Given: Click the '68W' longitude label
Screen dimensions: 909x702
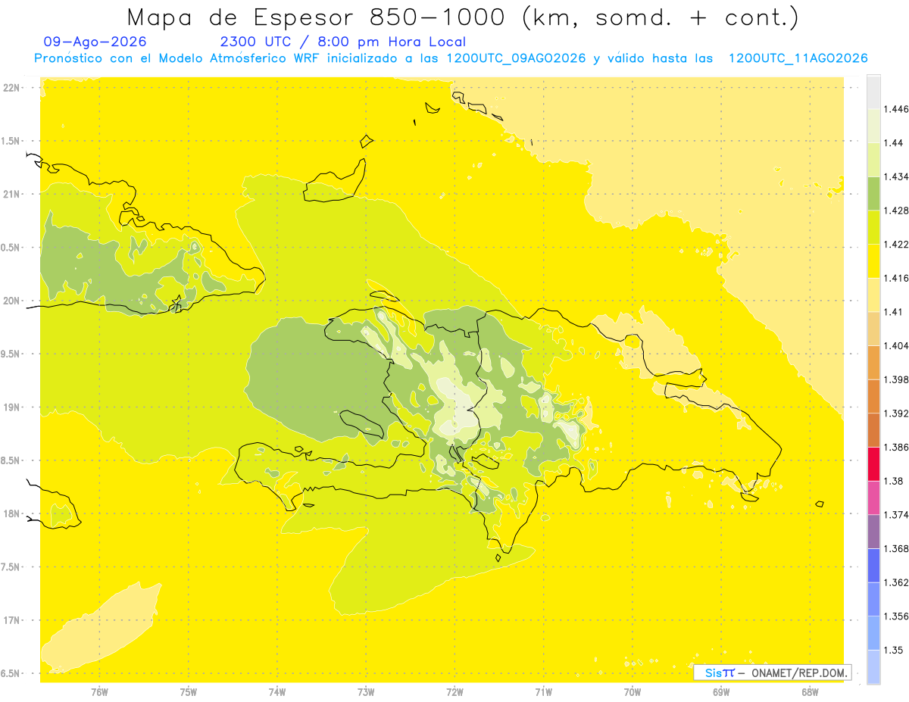Looking at the screenshot, I should click(810, 692).
